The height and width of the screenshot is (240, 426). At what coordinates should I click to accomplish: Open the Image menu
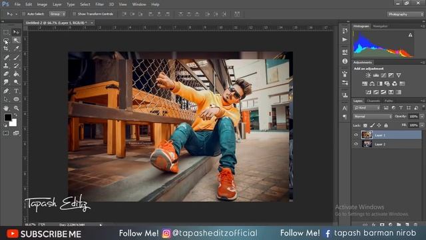coord(42,5)
